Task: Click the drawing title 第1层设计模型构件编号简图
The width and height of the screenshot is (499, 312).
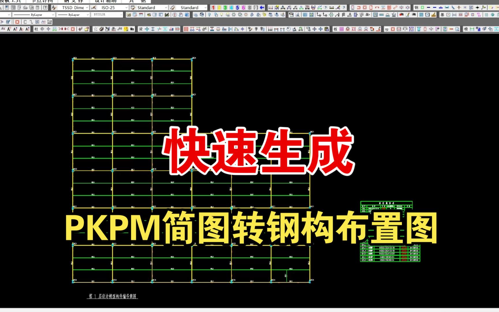Action: coord(112,296)
